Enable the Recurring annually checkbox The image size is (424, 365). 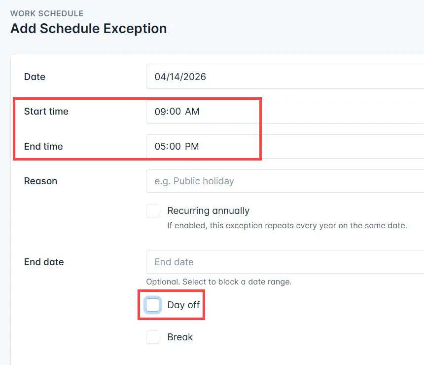tap(153, 211)
